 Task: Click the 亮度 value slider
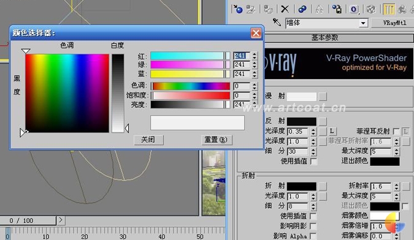[190, 105]
